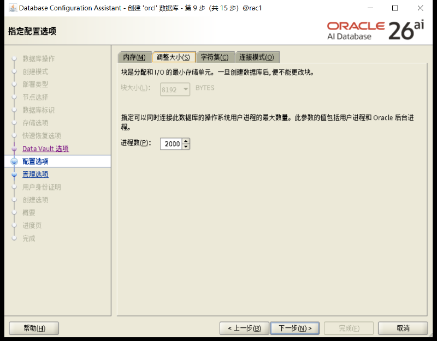The image size is (437, 341).
Task: Switch to 连接模式(O) tab
Action: (257, 57)
